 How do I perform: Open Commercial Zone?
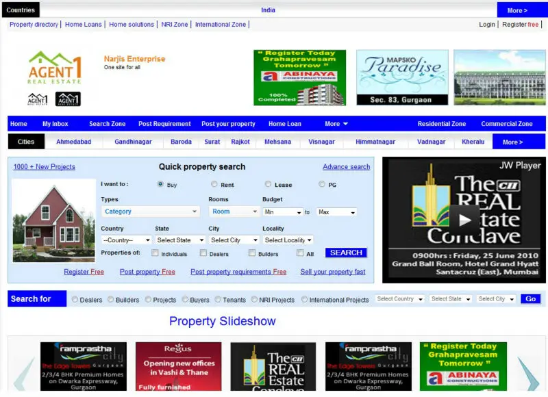click(x=507, y=124)
